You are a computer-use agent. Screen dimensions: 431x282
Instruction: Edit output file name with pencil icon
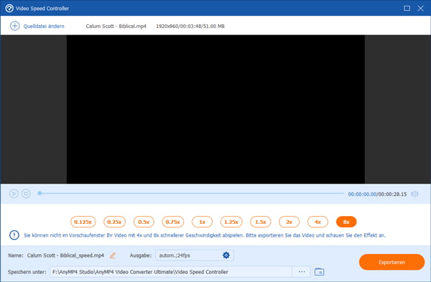coord(113,255)
